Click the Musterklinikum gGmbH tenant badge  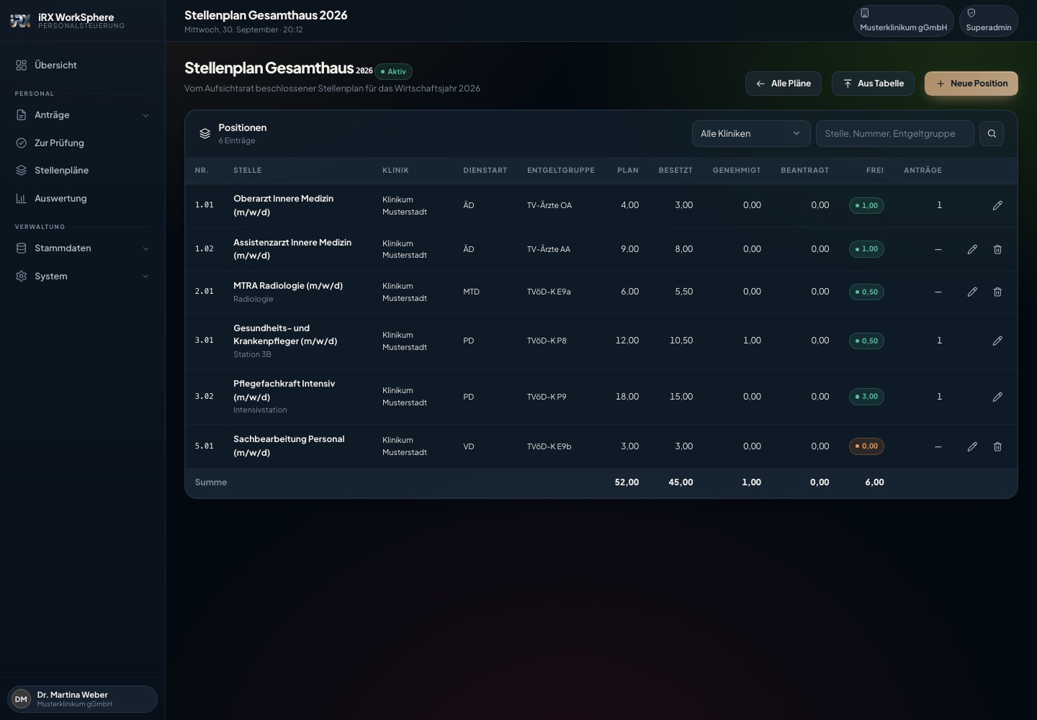pyautogui.click(x=903, y=21)
